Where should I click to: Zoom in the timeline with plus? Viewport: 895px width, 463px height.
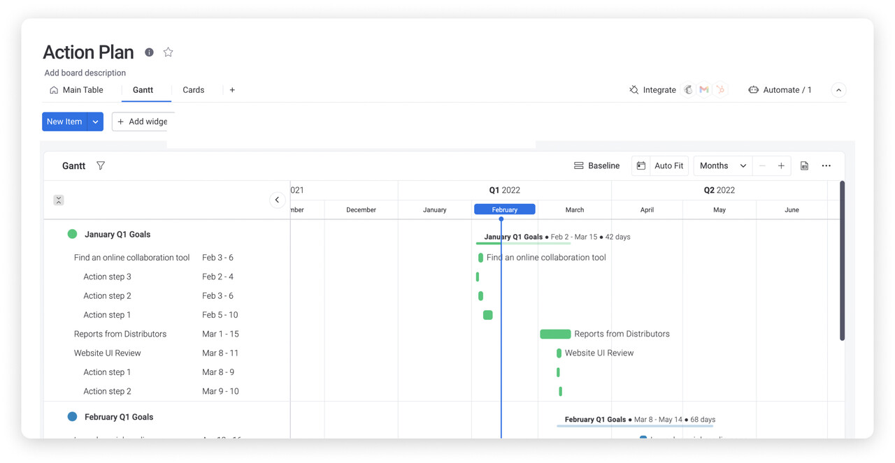coord(781,166)
